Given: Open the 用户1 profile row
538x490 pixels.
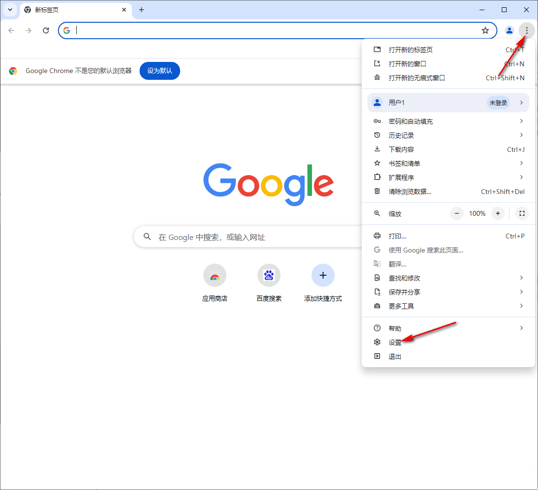Looking at the screenshot, I should click(449, 103).
